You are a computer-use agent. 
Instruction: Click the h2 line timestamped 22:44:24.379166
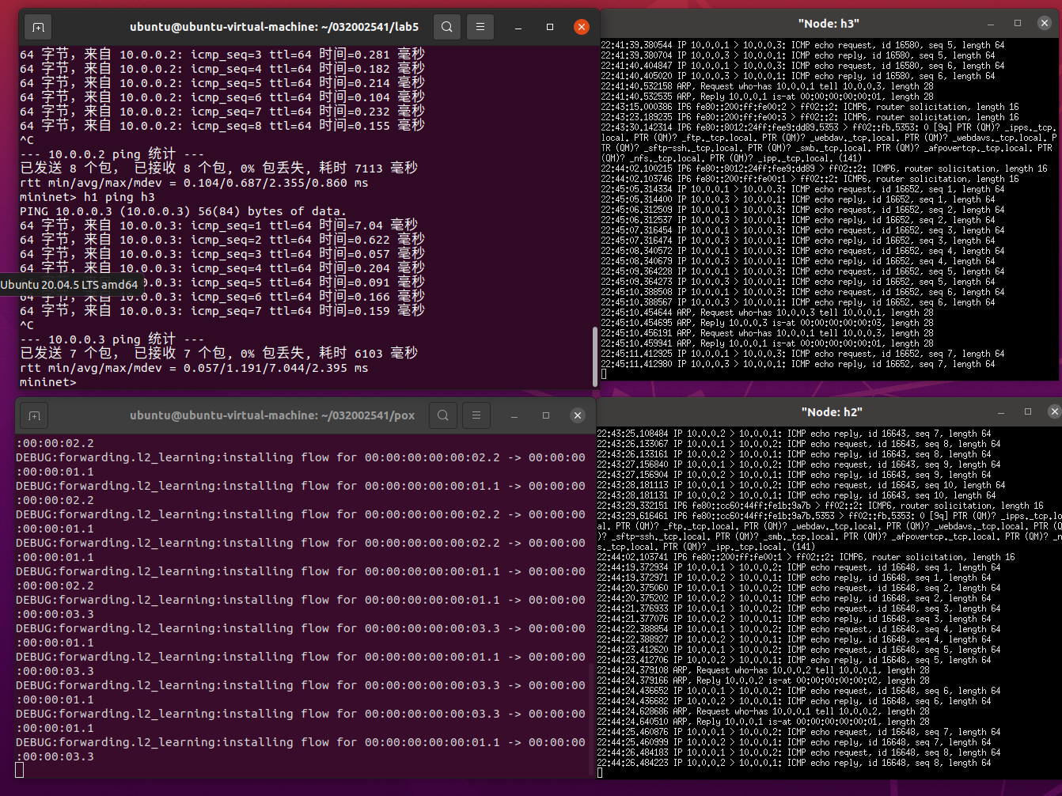pos(763,680)
